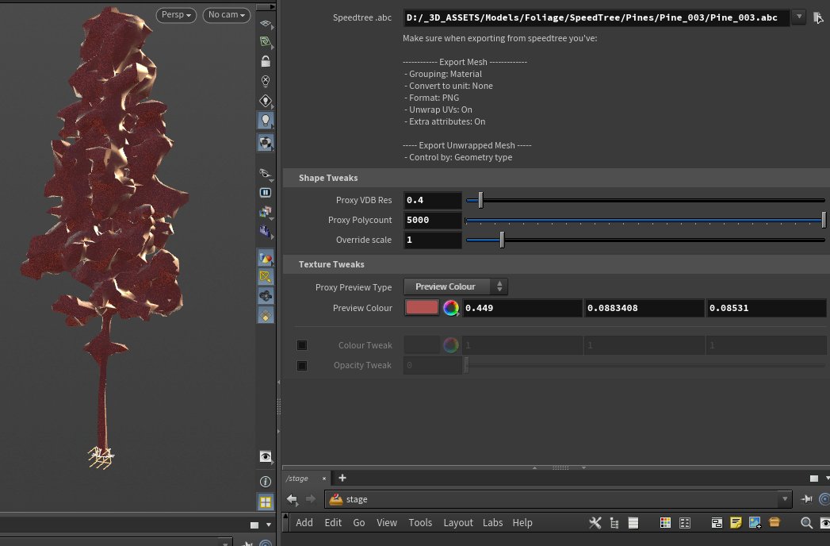Open the Add menu in network editor
This screenshot has height=546, width=830.
click(x=304, y=523)
